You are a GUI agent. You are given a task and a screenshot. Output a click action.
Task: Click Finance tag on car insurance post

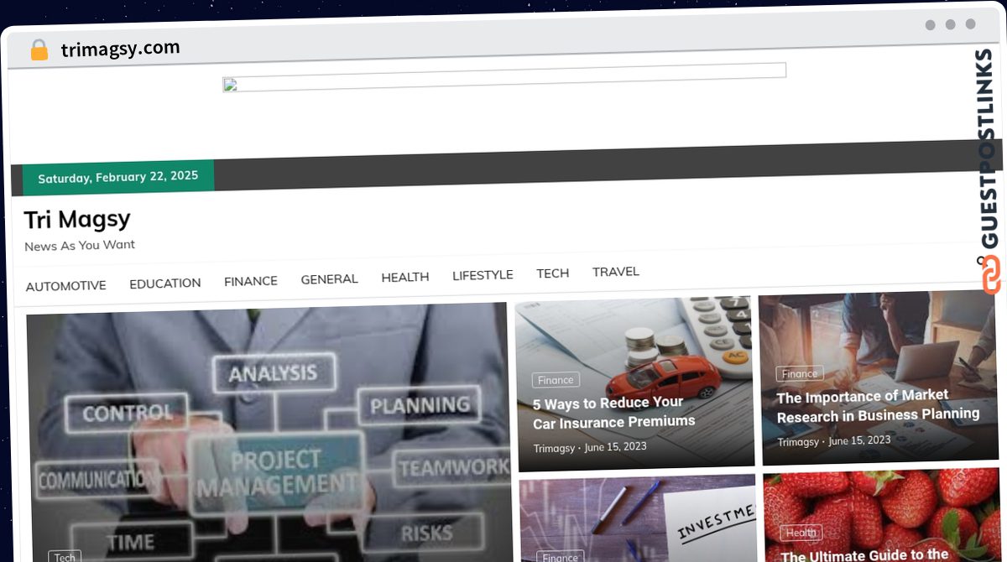[x=556, y=380]
